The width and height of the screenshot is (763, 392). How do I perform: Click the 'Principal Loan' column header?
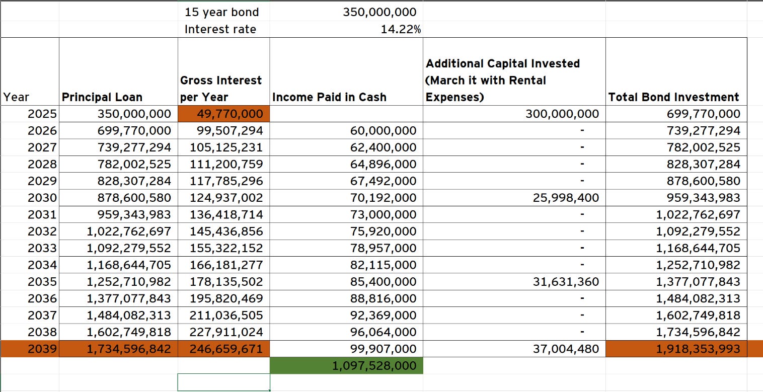(118, 71)
